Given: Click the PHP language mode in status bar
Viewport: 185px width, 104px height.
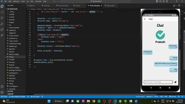Looking at the screenshot, I should [166, 96].
